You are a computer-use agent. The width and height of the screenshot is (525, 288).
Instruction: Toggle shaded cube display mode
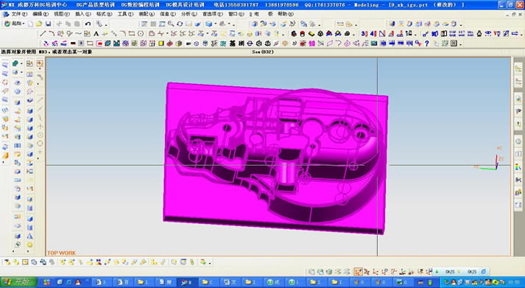point(208,24)
